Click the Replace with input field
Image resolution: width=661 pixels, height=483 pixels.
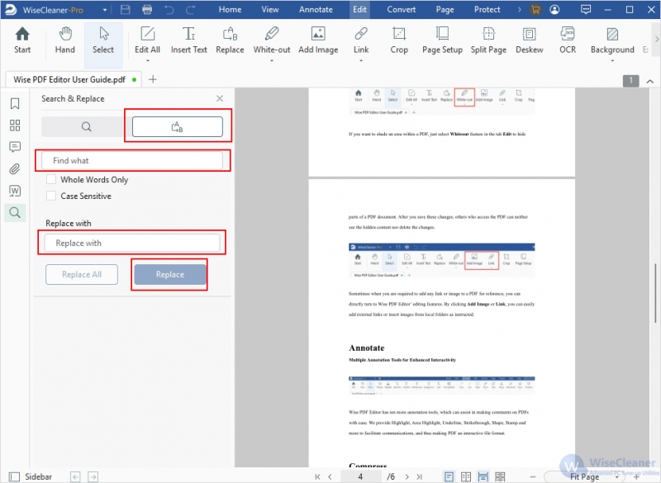point(132,243)
